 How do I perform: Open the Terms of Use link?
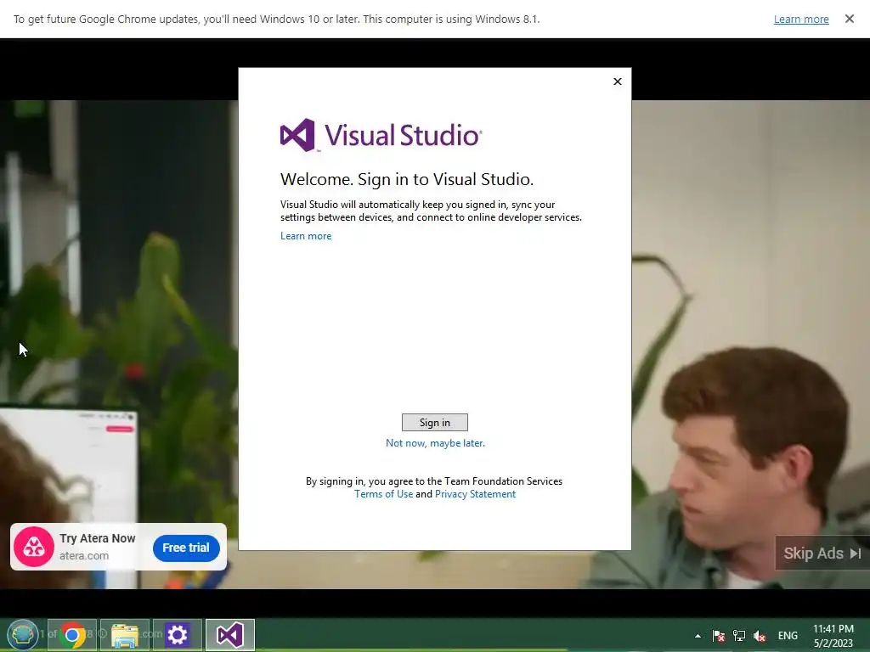(x=383, y=494)
